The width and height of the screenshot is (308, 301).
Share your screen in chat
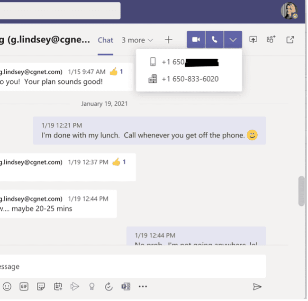(x=254, y=40)
